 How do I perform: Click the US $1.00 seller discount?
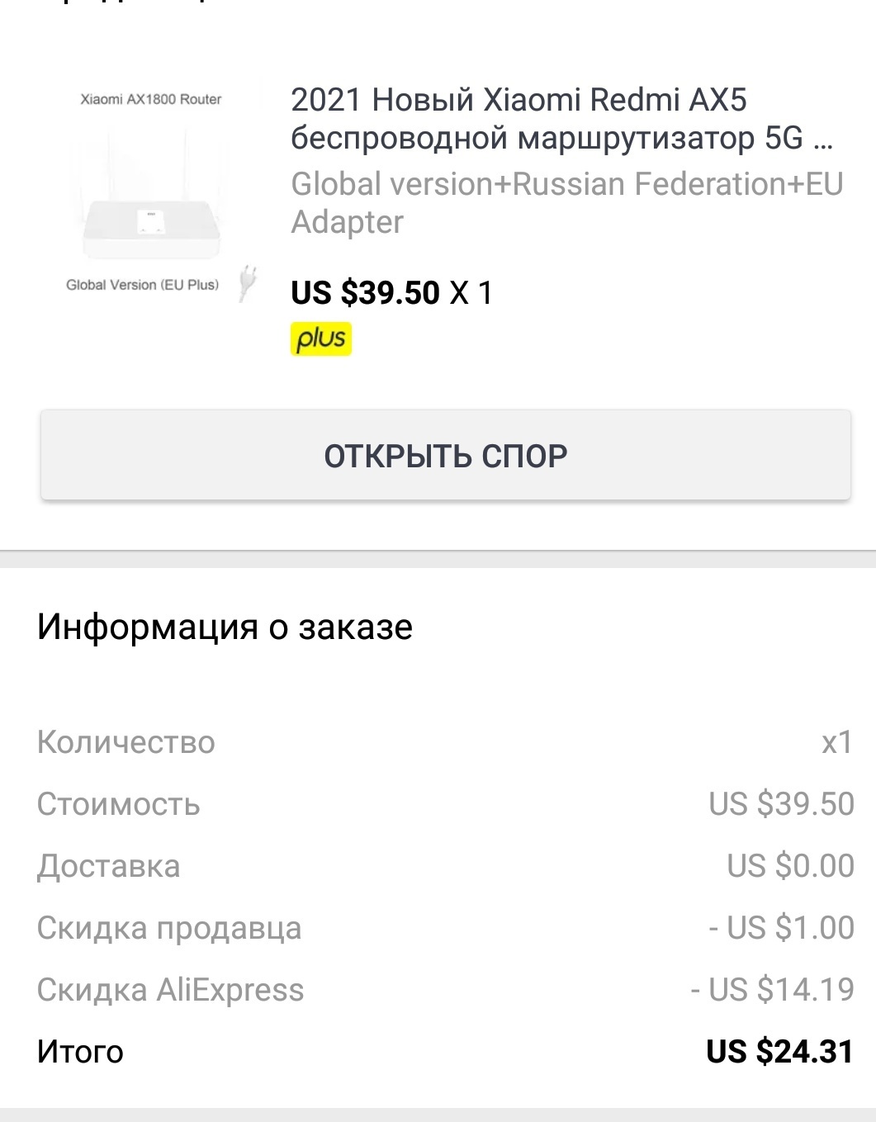coord(781,928)
